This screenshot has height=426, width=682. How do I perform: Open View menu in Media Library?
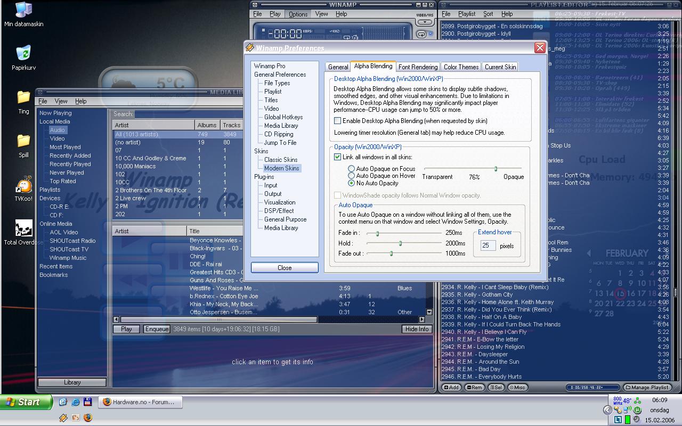pos(61,101)
